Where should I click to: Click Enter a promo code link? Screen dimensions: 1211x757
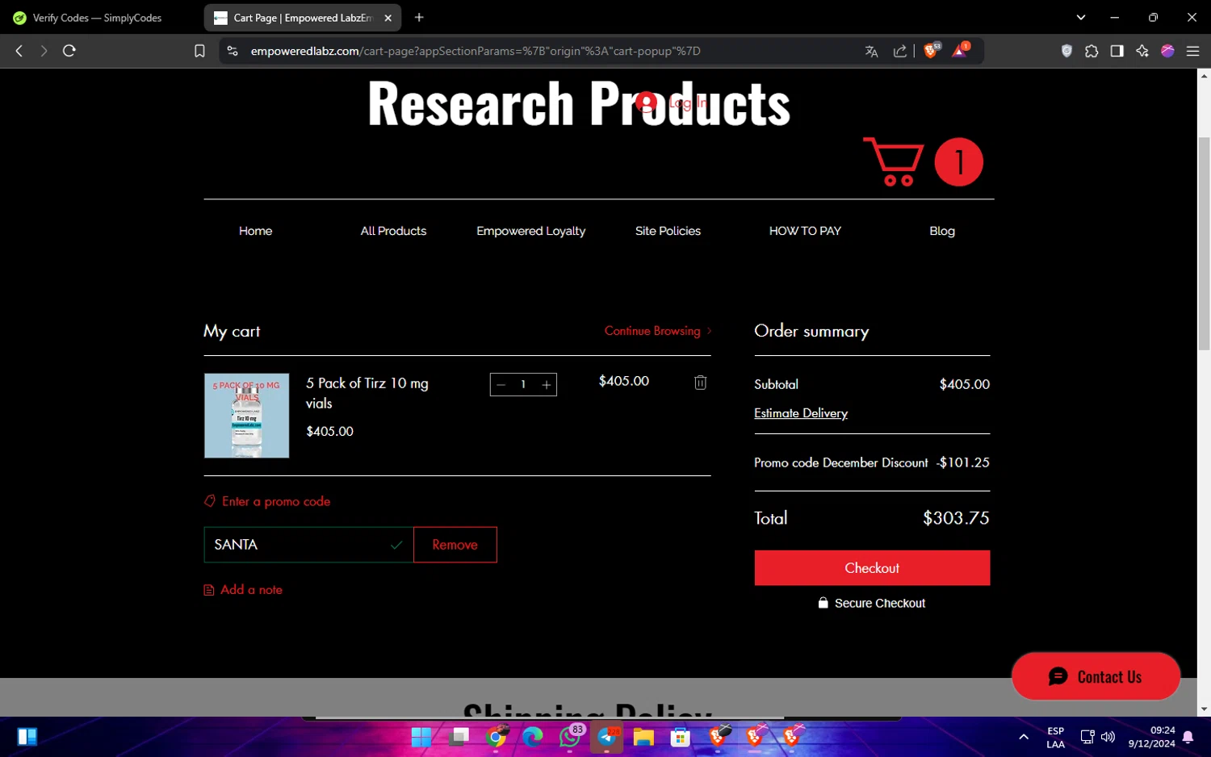267,501
